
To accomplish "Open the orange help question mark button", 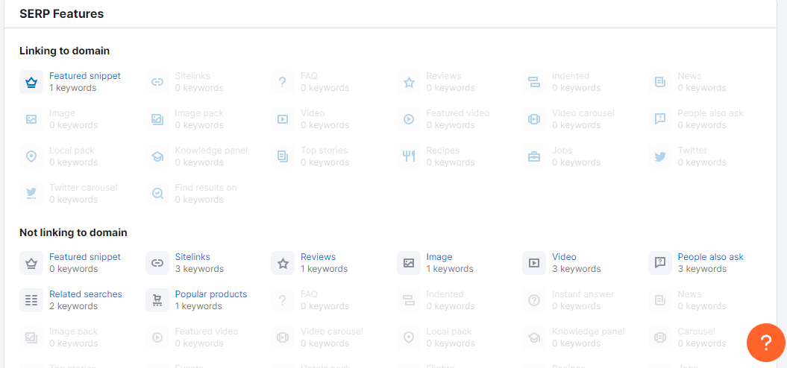I will tap(766, 343).
